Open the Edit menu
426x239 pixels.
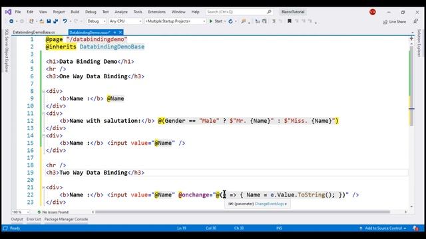click(x=30, y=12)
